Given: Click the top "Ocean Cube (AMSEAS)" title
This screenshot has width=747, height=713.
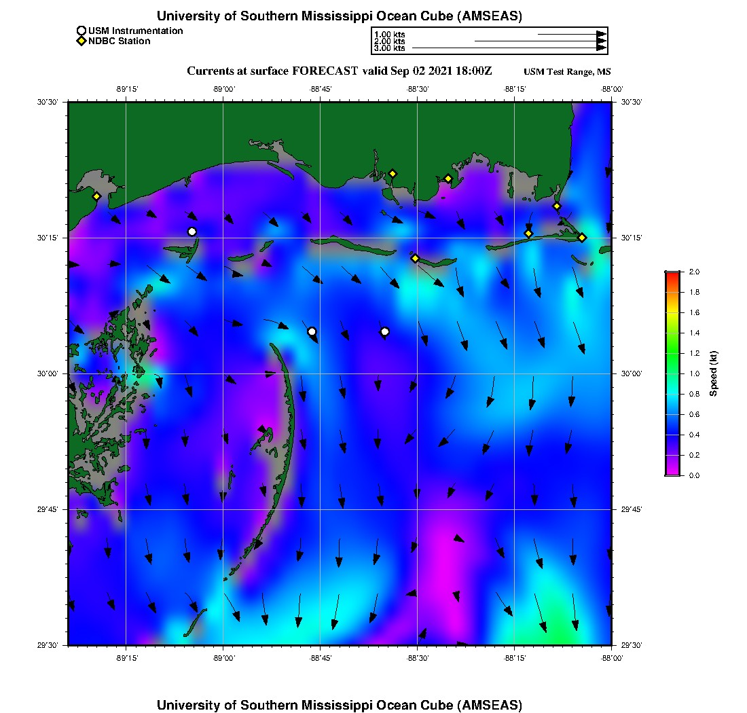Looking at the screenshot, I should [340, 16].
